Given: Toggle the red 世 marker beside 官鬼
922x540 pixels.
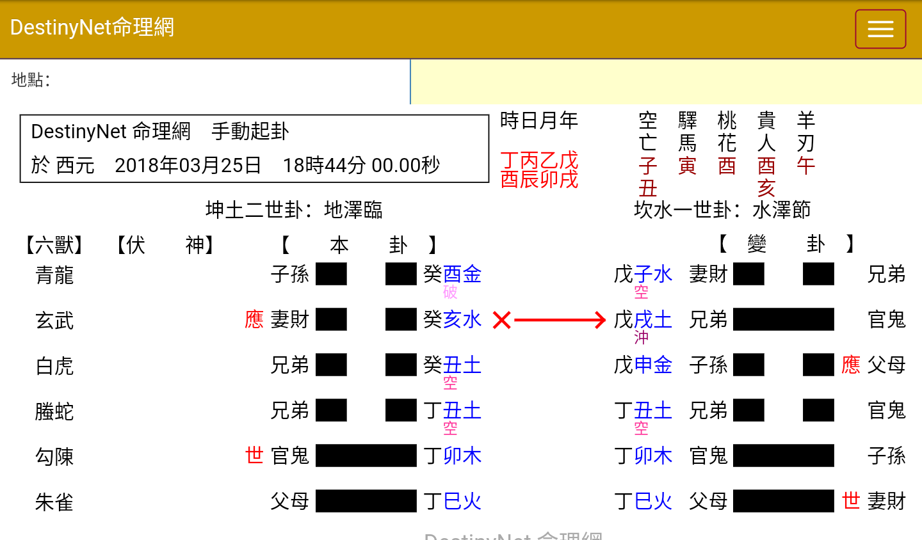Looking at the screenshot, I should coord(255,456).
